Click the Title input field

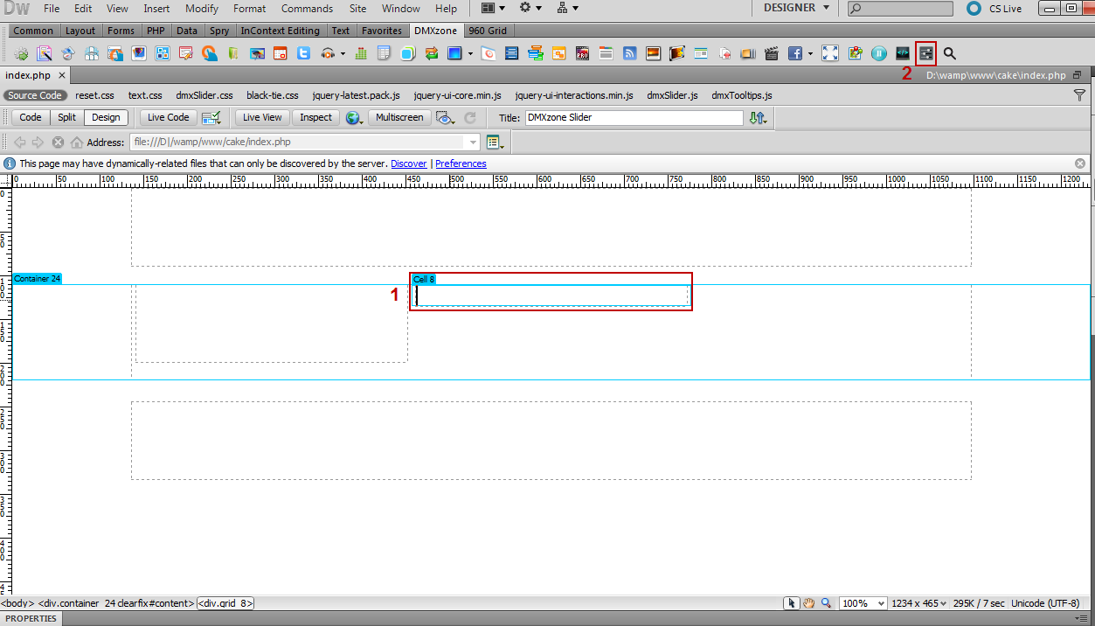click(x=634, y=117)
